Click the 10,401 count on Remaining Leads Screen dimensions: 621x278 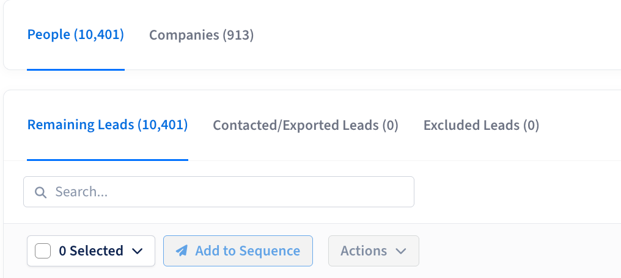point(163,125)
